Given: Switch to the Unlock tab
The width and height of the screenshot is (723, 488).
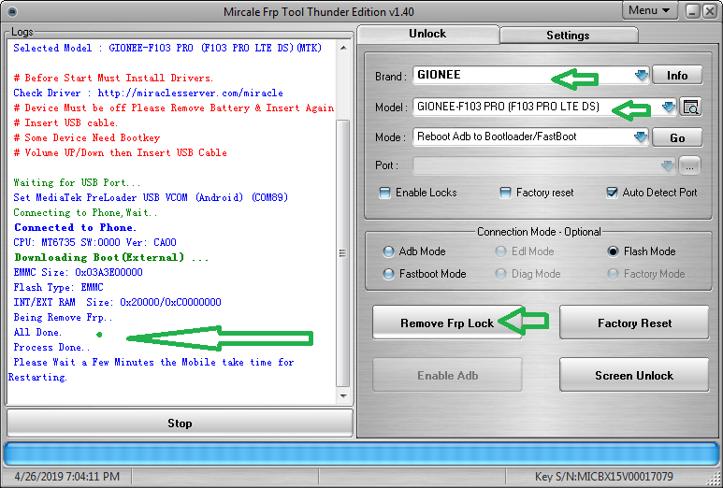Looking at the screenshot, I should pyautogui.click(x=427, y=34).
